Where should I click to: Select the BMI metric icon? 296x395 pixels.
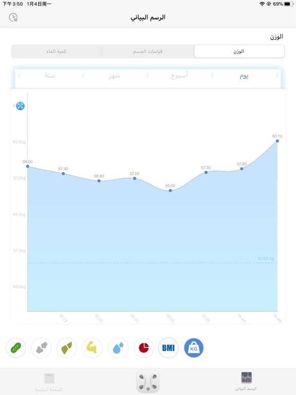168,348
